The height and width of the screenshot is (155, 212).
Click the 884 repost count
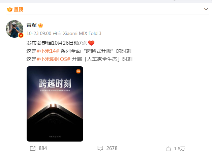pos(43,148)
